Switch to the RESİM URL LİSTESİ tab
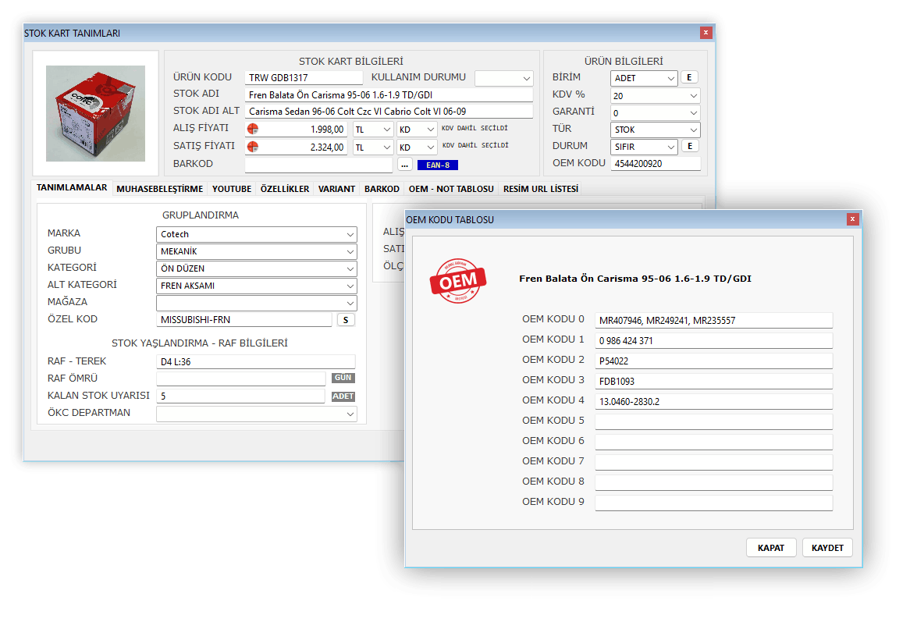Viewport: 917px width, 622px height. pos(541,189)
